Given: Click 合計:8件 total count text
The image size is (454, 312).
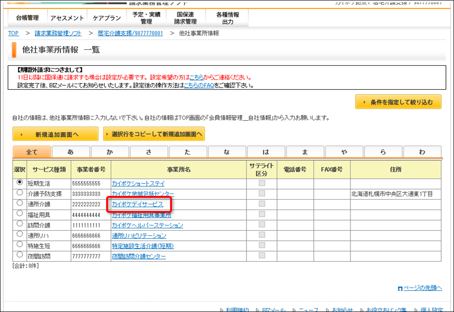Looking at the screenshot, I should pyautogui.click(x=25, y=266).
